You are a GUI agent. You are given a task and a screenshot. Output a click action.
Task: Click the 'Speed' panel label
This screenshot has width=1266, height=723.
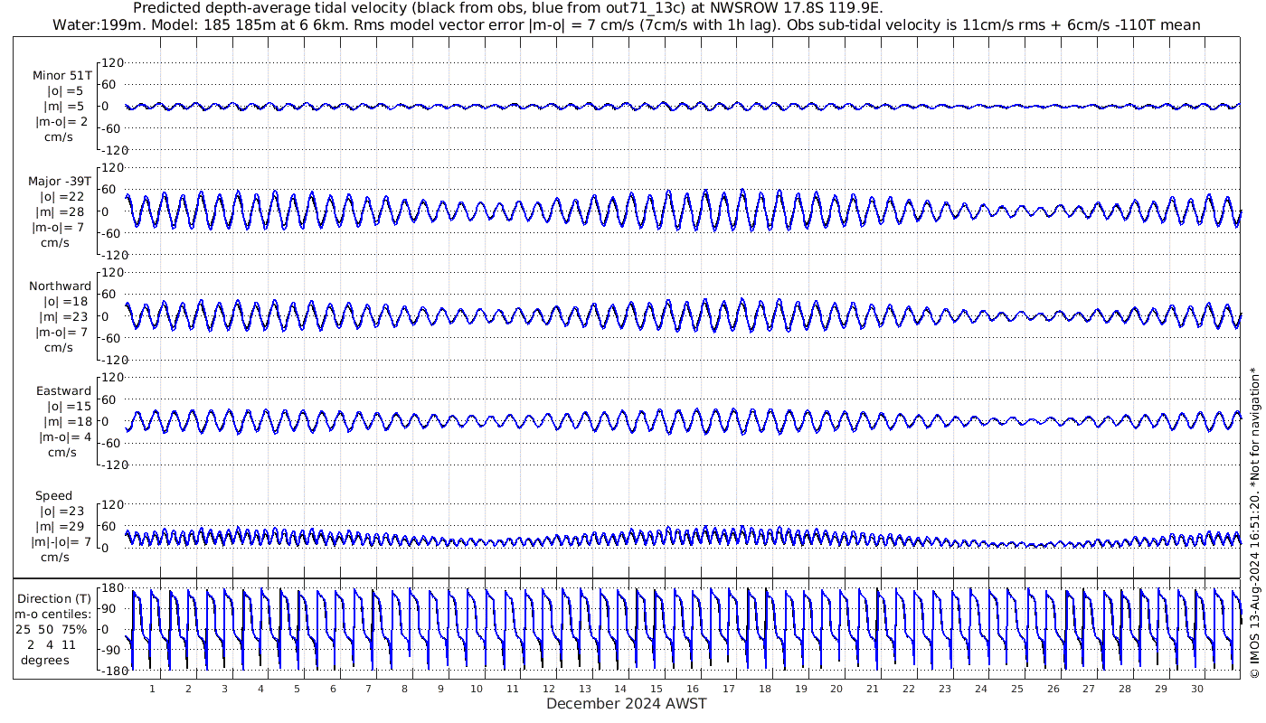pos(54,495)
